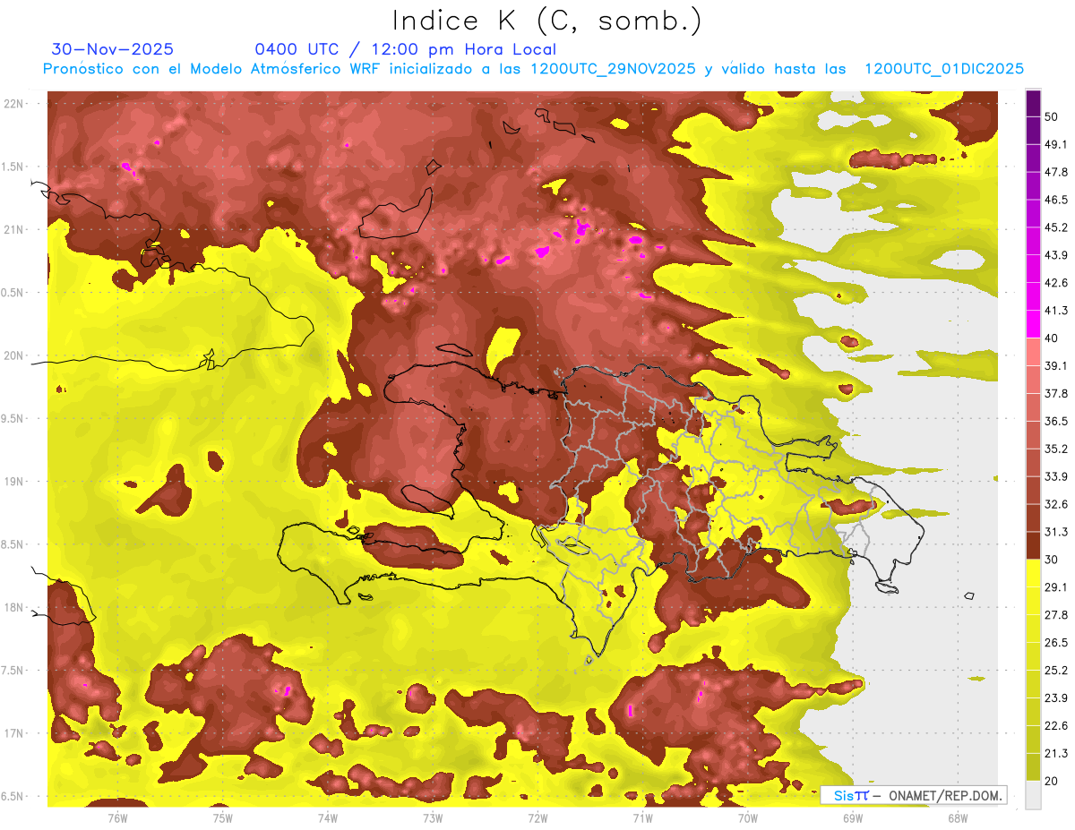1075x830 pixels.
Task: Click the colorbar value '27.8'
Action: click(1056, 615)
